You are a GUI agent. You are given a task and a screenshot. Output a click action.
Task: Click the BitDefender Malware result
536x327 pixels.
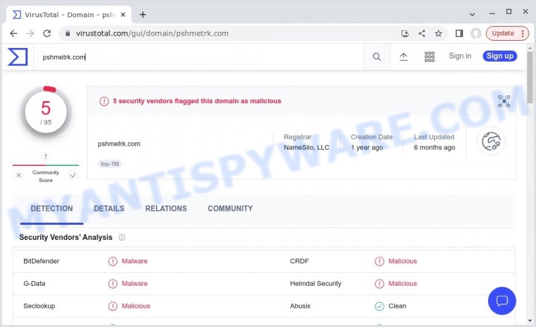tap(135, 261)
